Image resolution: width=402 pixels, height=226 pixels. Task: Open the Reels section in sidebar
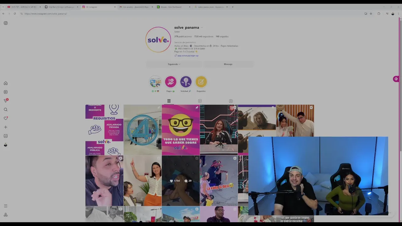pos(6,92)
